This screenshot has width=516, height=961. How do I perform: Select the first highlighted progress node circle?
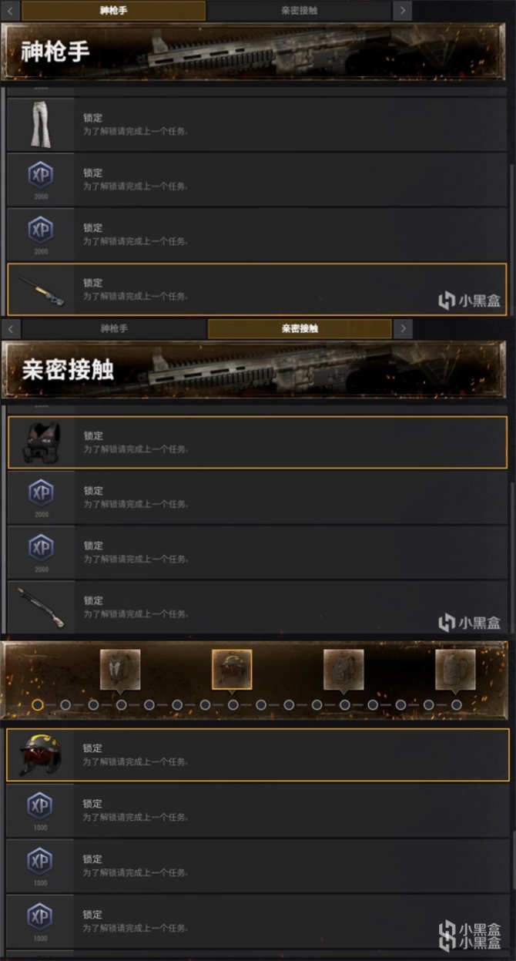(38, 704)
